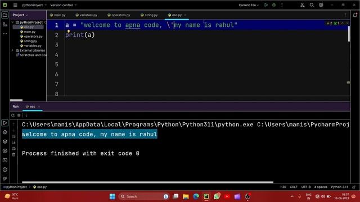Image resolution: width=360 pixels, height=202 pixels.
Task: Open editor tabs options menu
Action: click(345, 15)
